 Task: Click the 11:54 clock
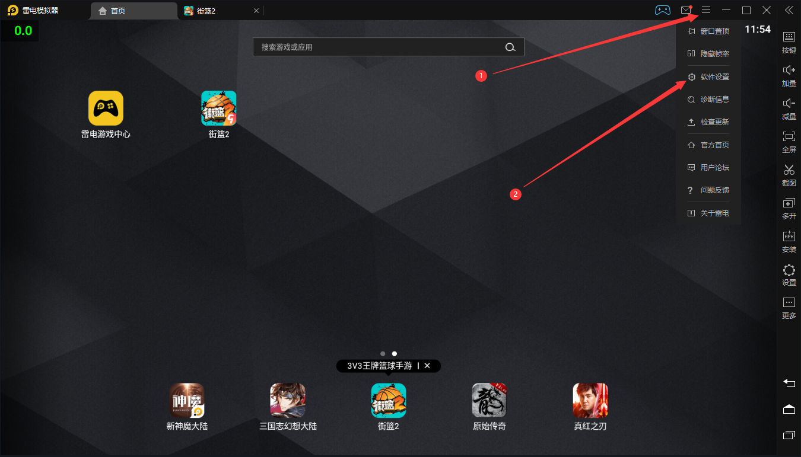[x=758, y=30]
